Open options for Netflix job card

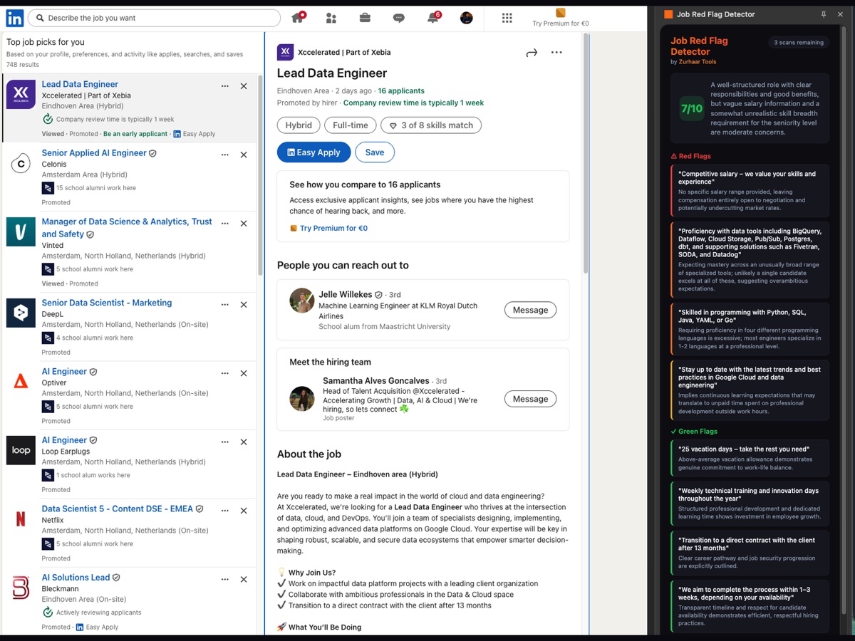(x=225, y=511)
